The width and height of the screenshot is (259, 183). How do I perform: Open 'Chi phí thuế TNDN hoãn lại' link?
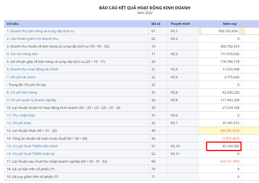pos(31,154)
